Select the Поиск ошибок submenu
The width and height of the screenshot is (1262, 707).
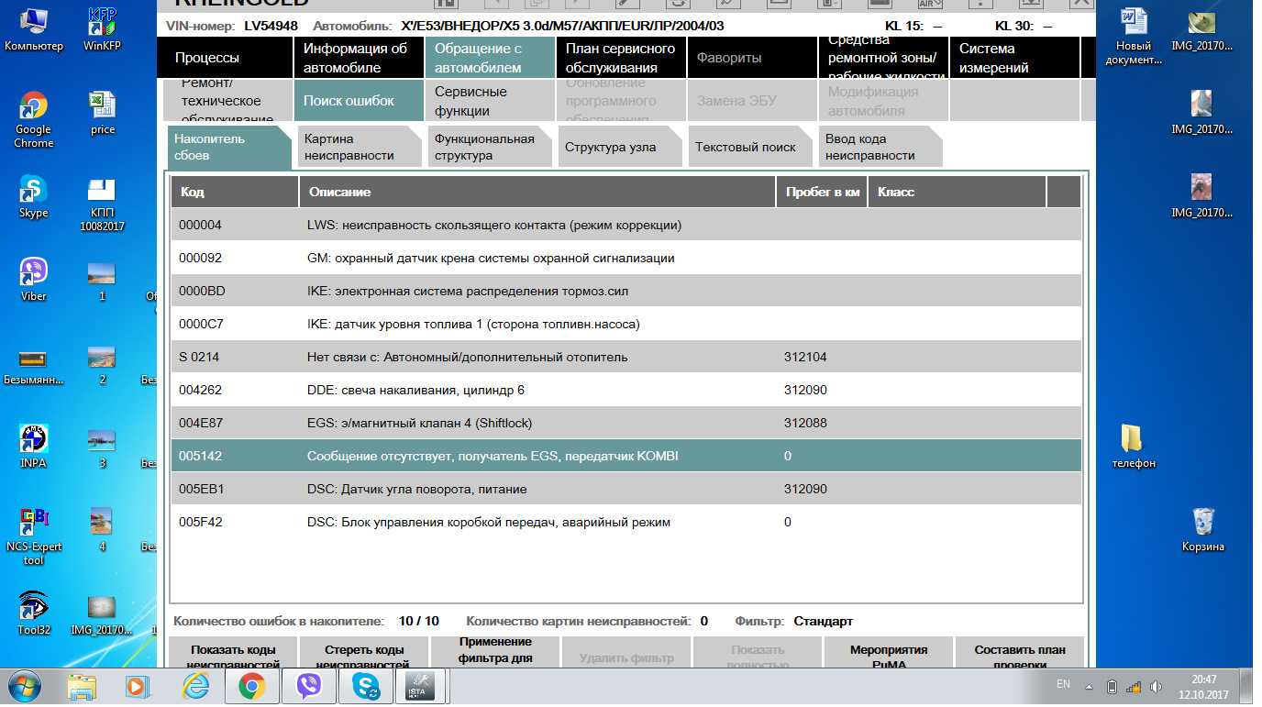(360, 101)
